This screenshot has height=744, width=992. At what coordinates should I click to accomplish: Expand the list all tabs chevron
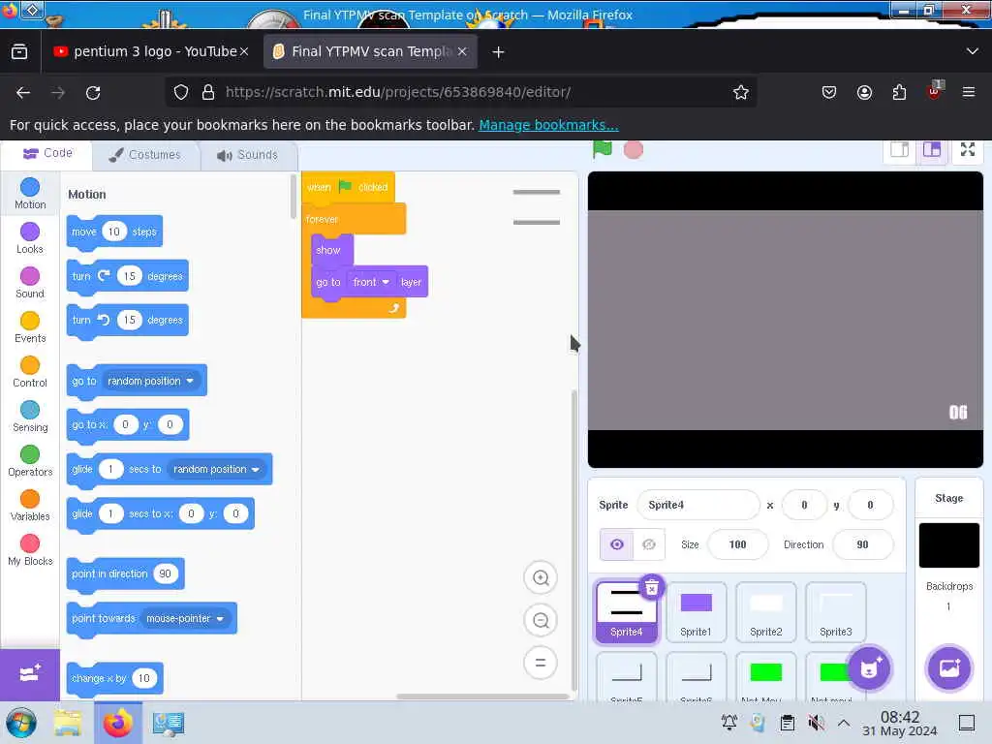973,51
